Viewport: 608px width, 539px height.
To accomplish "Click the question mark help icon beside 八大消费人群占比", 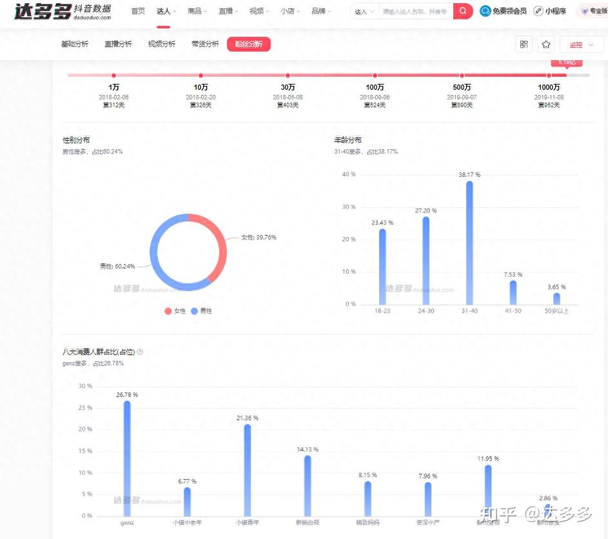I will coord(139,352).
